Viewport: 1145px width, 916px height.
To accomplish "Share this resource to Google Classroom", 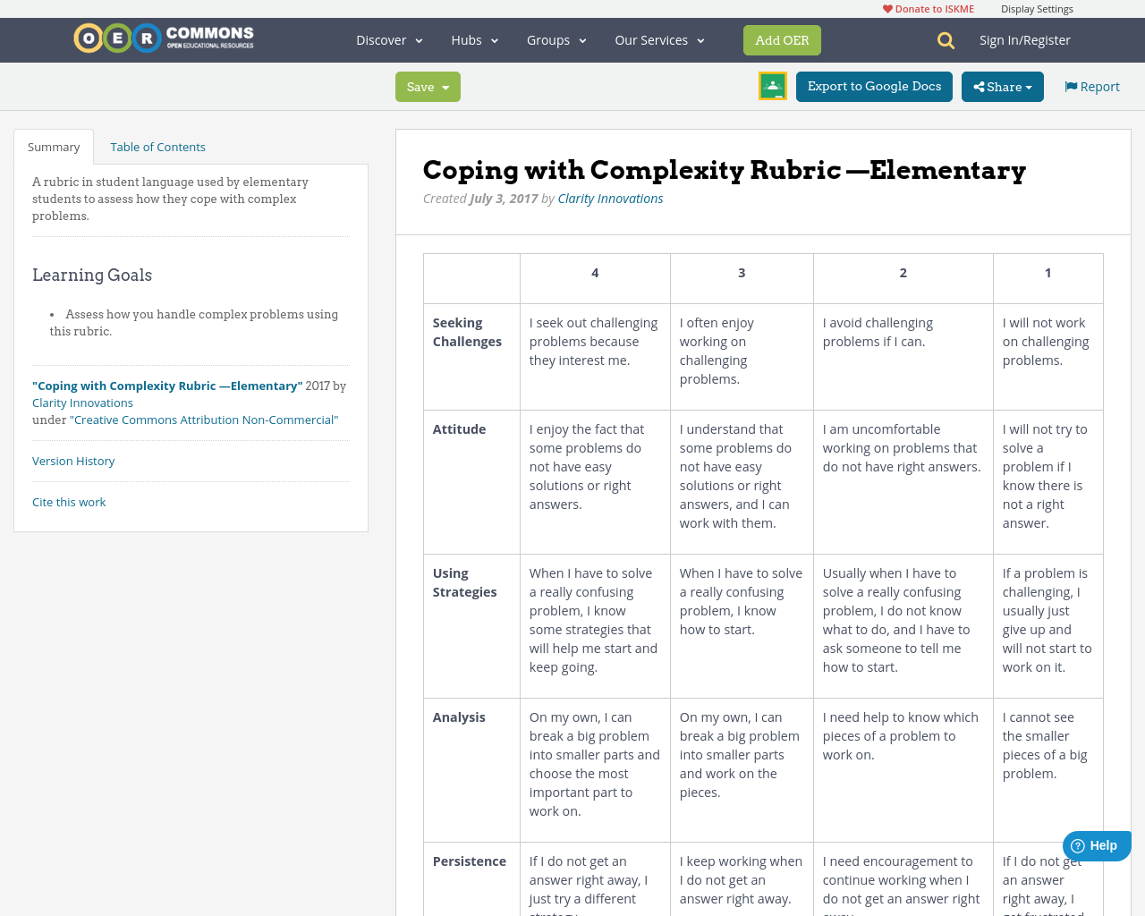I will click(x=772, y=87).
